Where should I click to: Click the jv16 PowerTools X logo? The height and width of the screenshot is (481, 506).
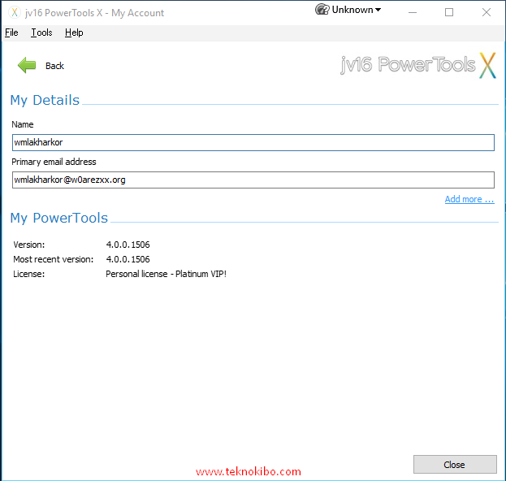tap(418, 66)
